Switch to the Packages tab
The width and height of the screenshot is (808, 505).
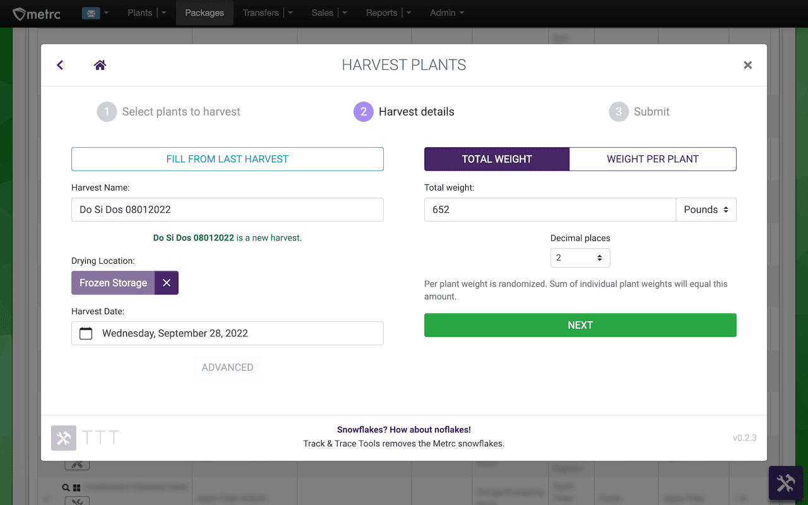coord(204,12)
